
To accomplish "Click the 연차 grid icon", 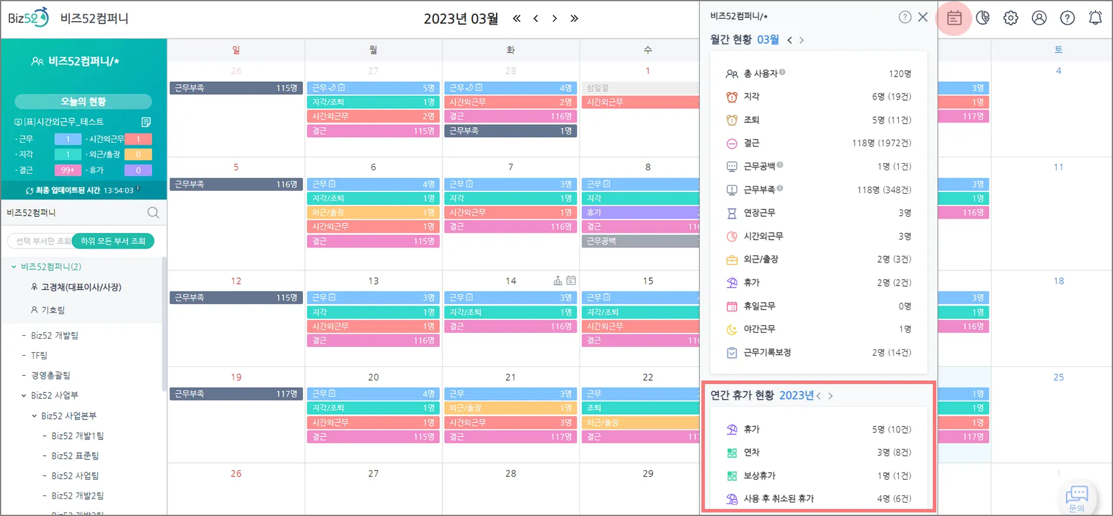I will click(x=731, y=453).
